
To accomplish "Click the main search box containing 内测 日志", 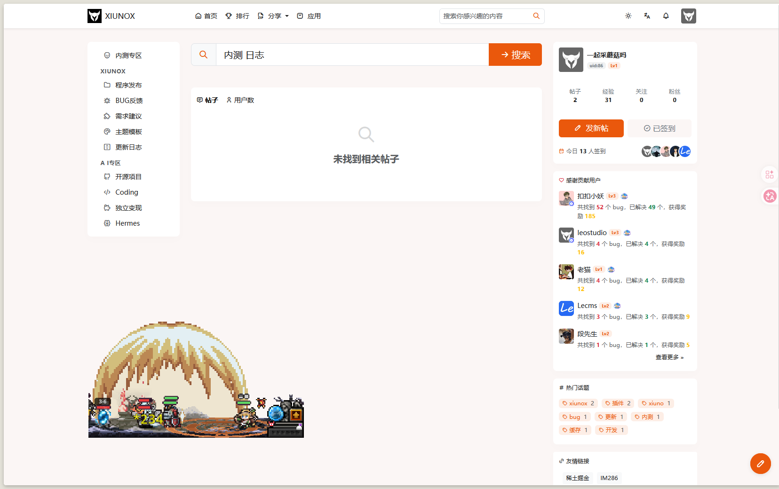I will (352, 55).
